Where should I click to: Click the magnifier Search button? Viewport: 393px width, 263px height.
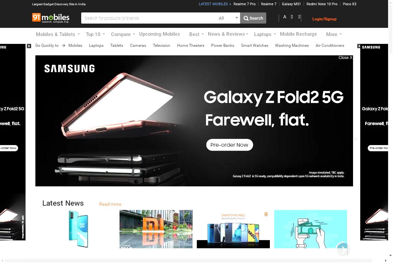pyautogui.click(x=253, y=18)
